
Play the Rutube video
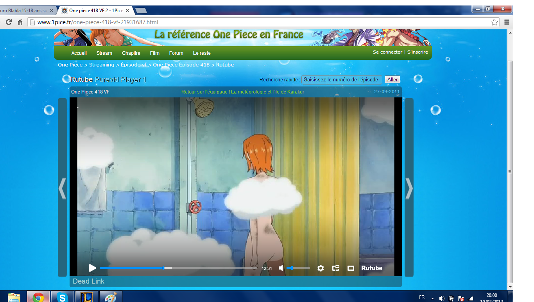(x=93, y=268)
